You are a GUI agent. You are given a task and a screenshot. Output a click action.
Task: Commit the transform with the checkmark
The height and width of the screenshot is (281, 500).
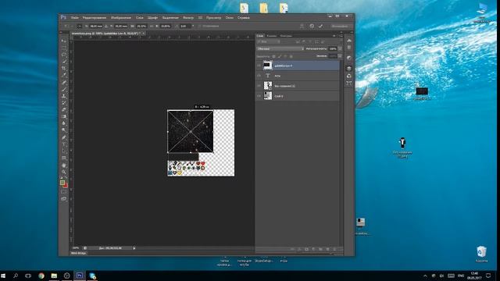point(320,26)
